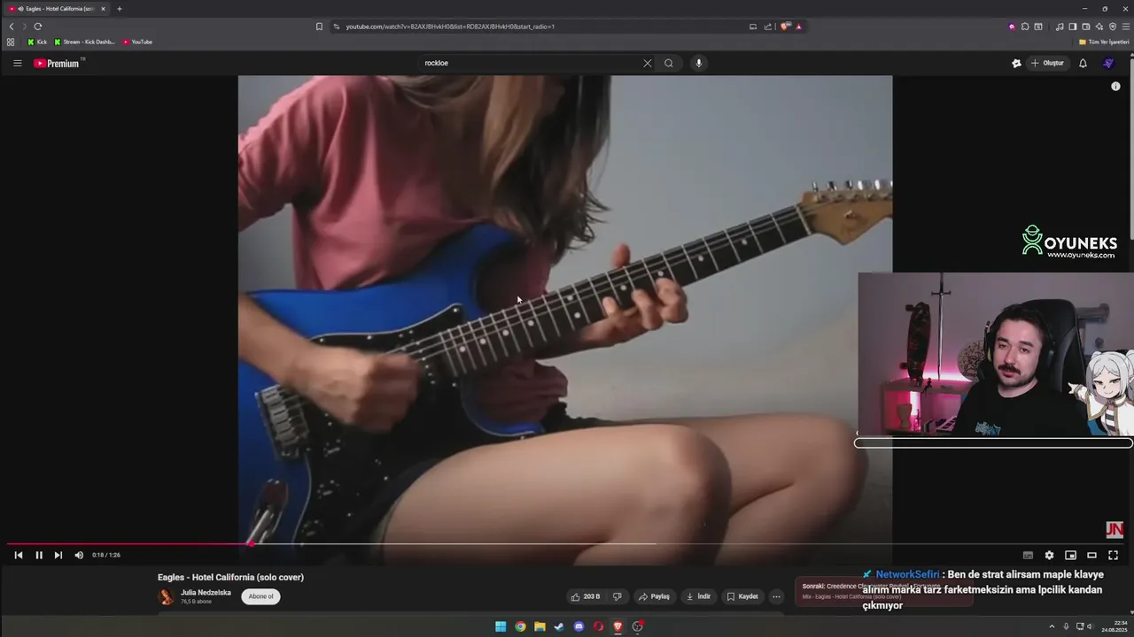
Task: Select the Eagles - Hotel California tab
Action: [57, 9]
